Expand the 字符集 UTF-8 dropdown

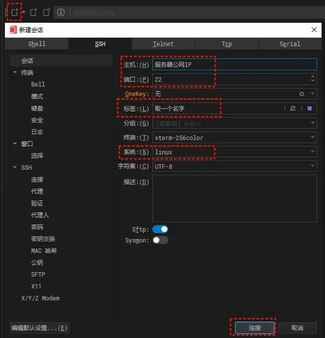point(313,166)
